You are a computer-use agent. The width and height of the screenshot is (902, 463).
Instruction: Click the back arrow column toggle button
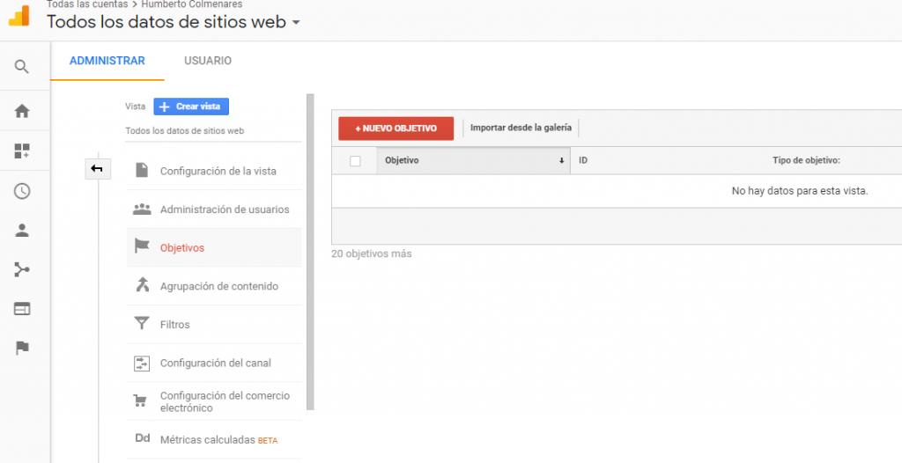[x=97, y=169]
